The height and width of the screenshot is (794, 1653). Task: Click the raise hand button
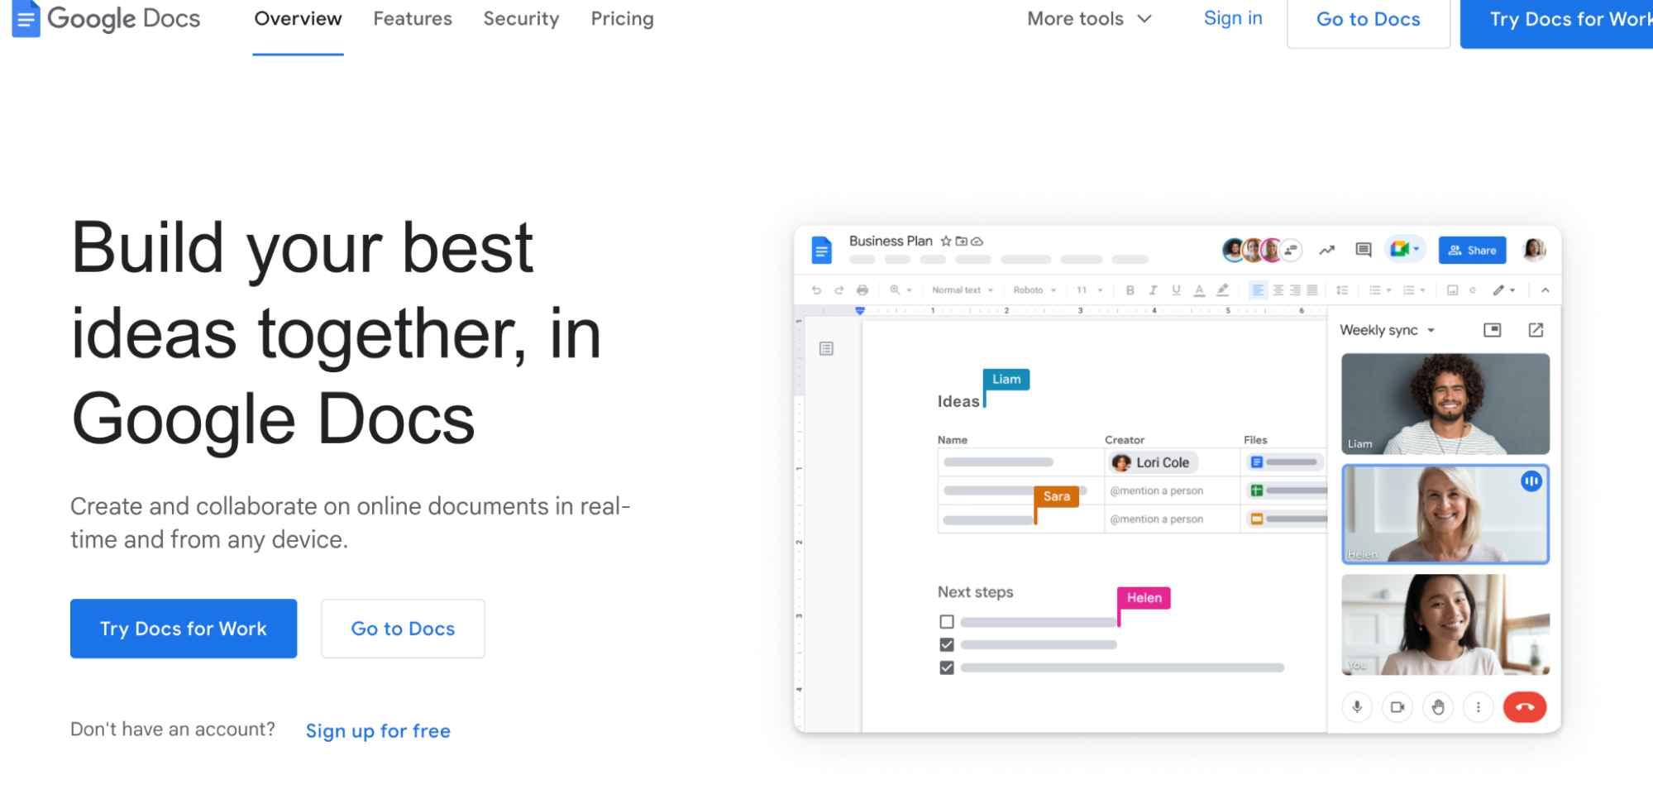coord(1438,707)
